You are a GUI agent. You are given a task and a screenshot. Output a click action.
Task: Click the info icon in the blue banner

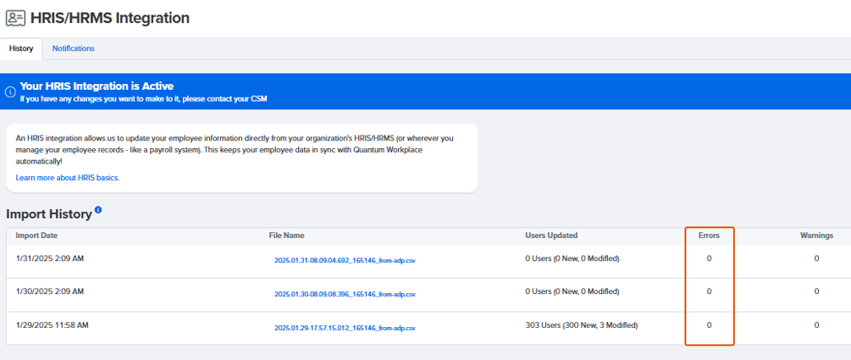(x=10, y=91)
